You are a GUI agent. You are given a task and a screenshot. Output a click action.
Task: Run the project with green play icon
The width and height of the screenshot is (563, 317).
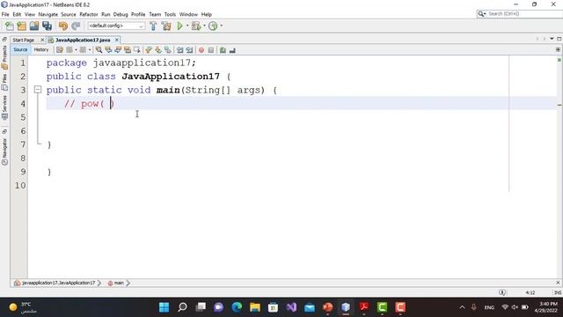click(179, 26)
